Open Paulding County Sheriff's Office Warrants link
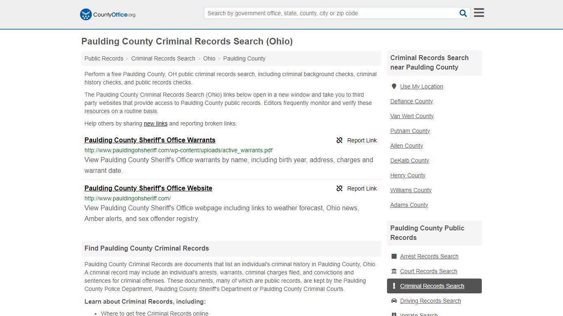Viewport: 563px width, 316px height. pyautogui.click(x=150, y=140)
